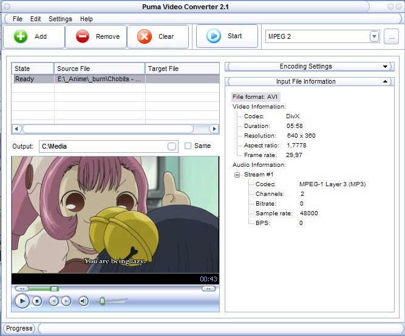
Task: Click the green Add button
Action: click(x=33, y=36)
